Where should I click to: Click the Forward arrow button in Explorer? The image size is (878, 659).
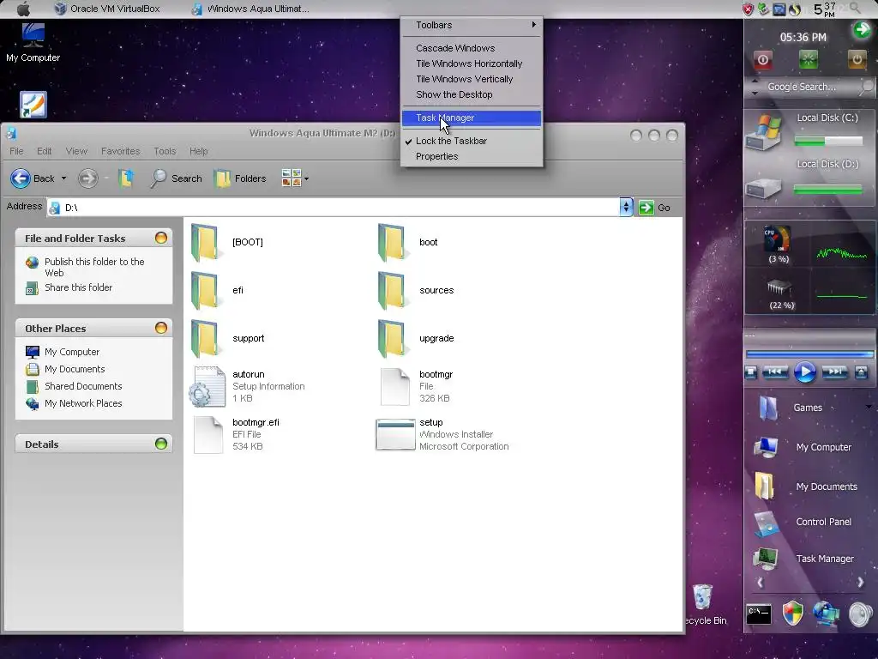[87, 178]
